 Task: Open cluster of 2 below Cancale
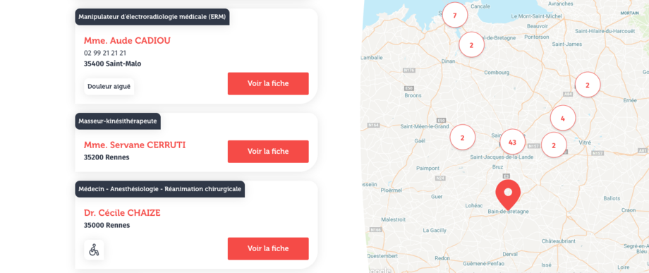tap(471, 44)
